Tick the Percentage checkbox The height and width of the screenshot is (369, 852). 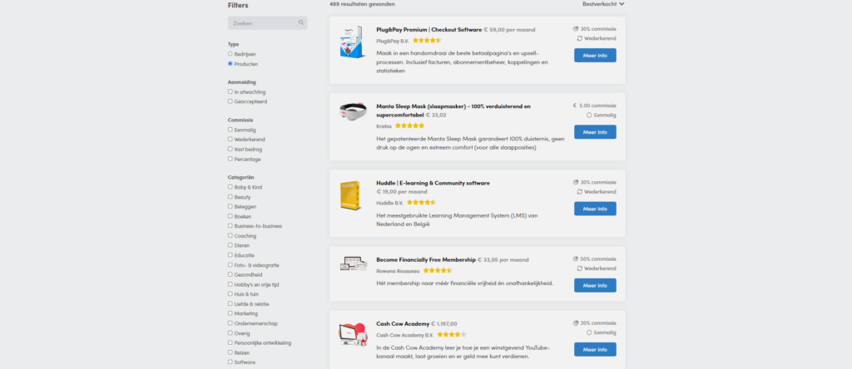[x=230, y=159]
